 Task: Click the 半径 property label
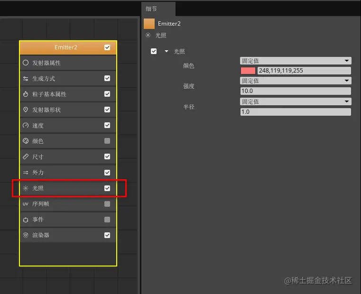189,107
